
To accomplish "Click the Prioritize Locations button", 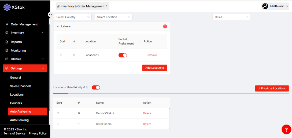I will [272, 88].
